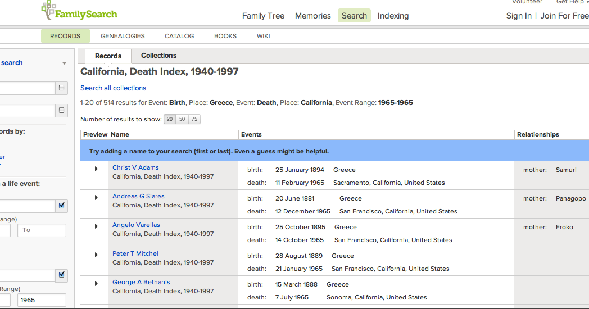This screenshot has width=589, height=309.
Task: Select the Collections results tab
Action: point(158,56)
